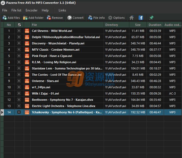Toggle checkbox for Discovery - Wszechświat - Planety.avi

point(19,43)
